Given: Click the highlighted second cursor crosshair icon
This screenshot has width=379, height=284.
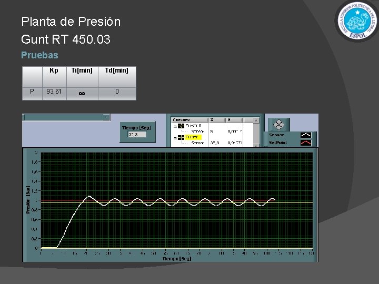Looking at the screenshot, I should click(x=181, y=137).
